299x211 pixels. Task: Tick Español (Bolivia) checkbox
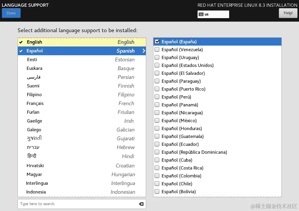pos(157,191)
